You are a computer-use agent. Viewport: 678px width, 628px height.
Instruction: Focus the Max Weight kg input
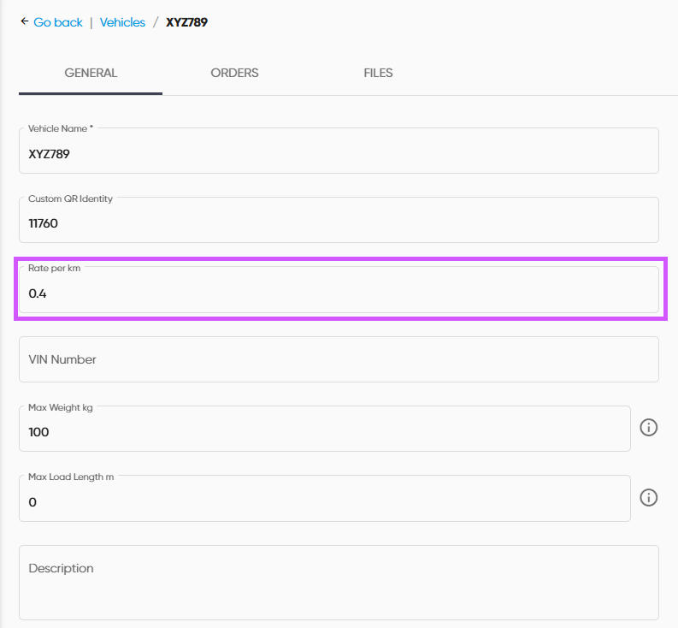pyautogui.click(x=325, y=432)
